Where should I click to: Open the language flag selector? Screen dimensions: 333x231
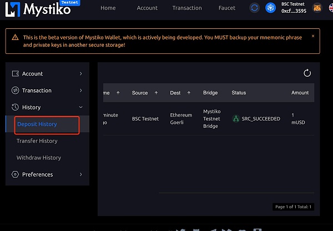(x=331, y=8)
